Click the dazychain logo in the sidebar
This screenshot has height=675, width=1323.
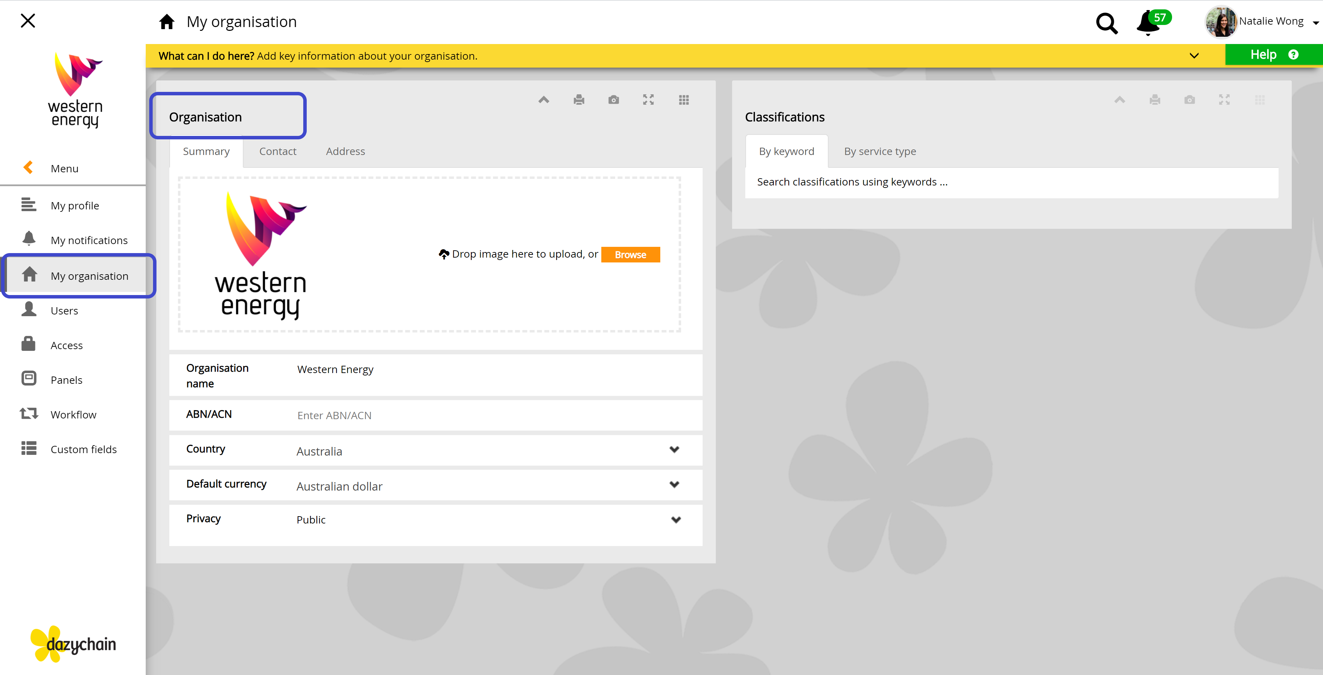[x=73, y=644]
